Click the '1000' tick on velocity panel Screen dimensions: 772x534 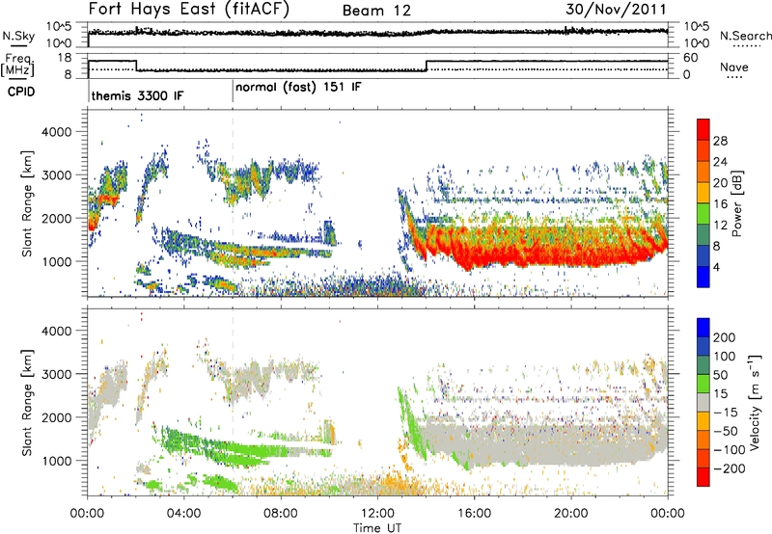[x=56, y=460]
